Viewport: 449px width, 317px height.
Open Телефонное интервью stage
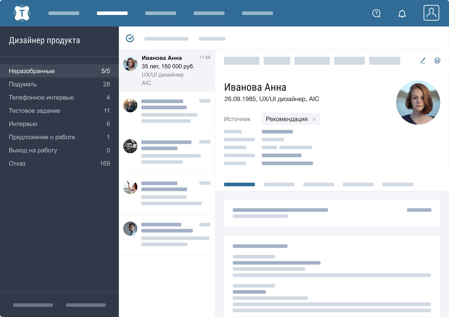pos(59,97)
